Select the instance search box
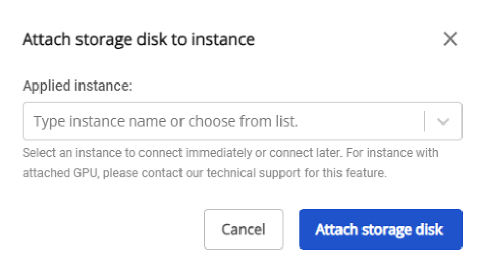 click(x=220, y=122)
